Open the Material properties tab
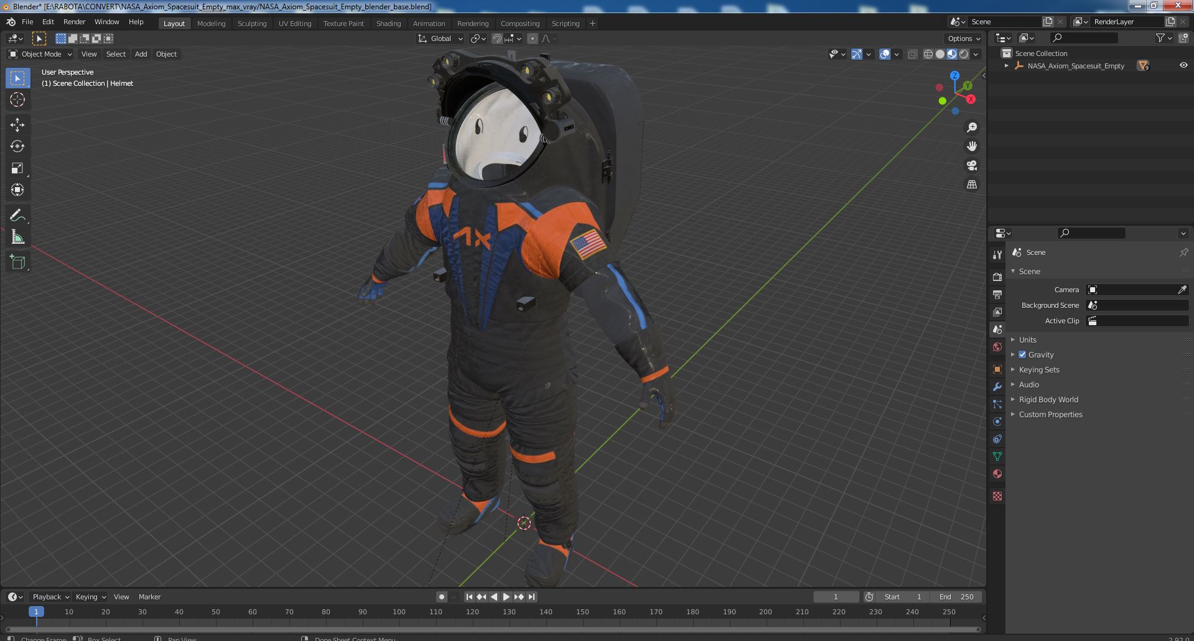The image size is (1194, 641). pos(997,474)
